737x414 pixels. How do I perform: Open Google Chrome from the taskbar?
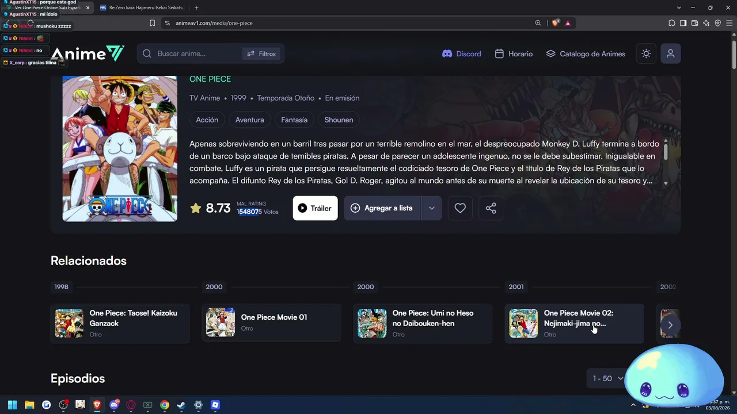click(x=165, y=405)
